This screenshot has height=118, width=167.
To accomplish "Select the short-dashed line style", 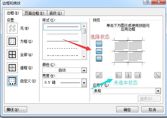I will (x=62, y=41).
